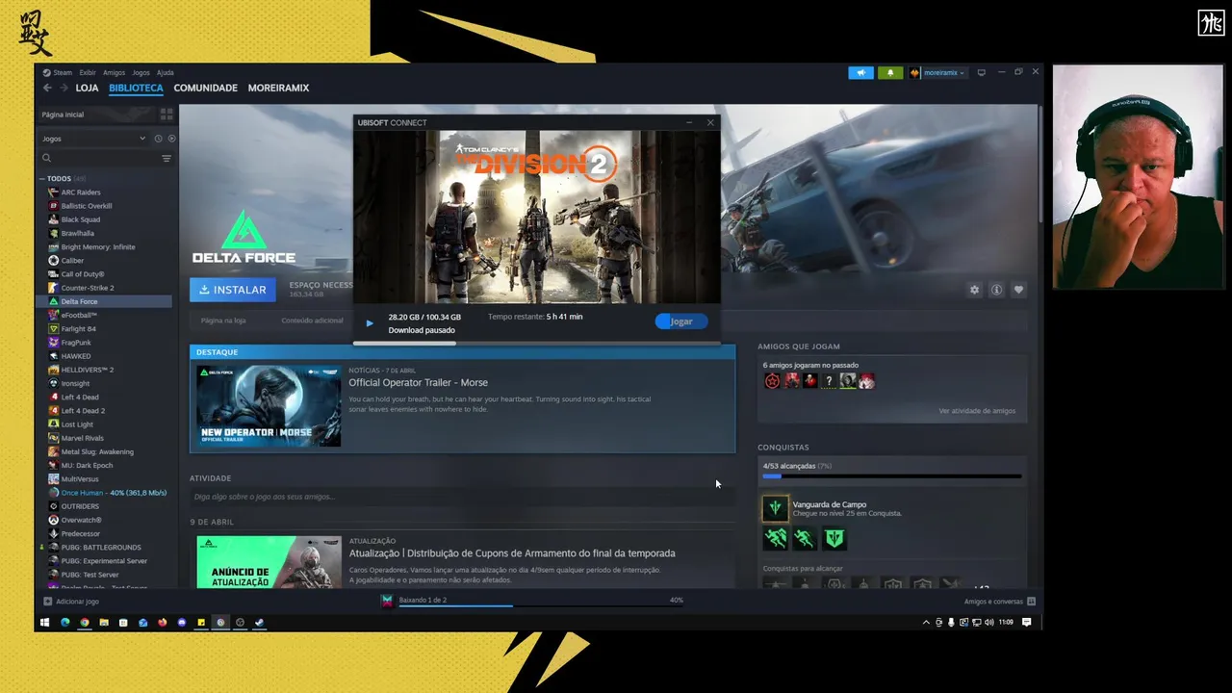Image resolution: width=1232 pixels, height=693 pixels.
Task: Open the Amigos menu
Action: [114, 72]
